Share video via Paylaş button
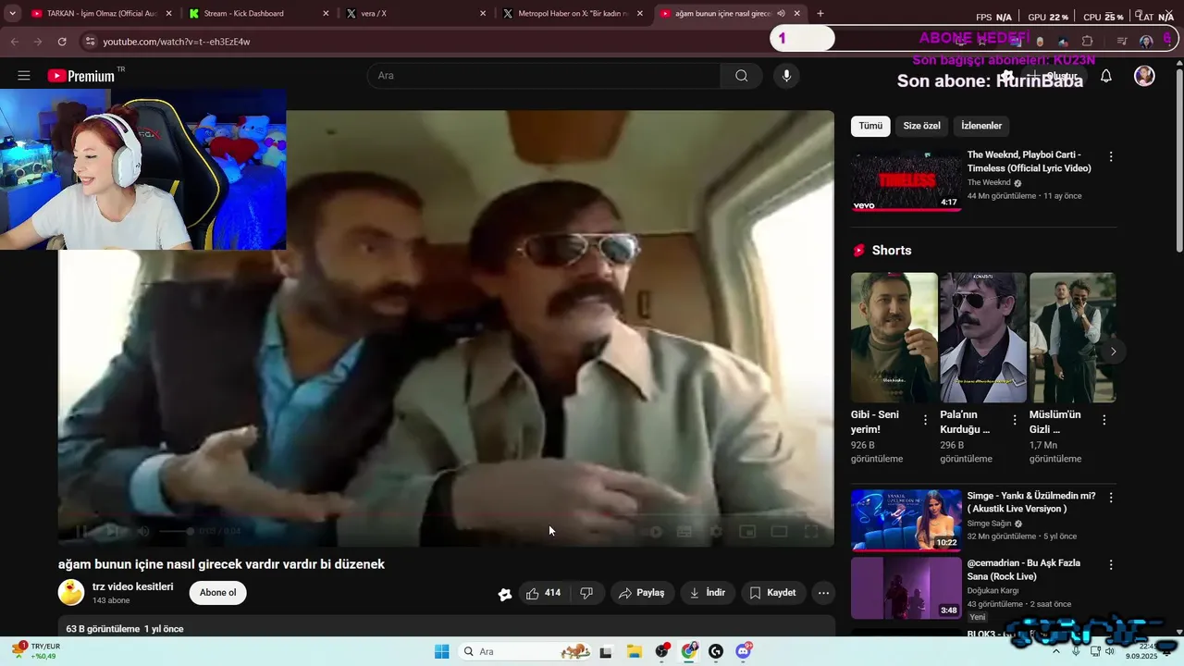Viewport: 1184px width, 666px height. tap(642, 593)
